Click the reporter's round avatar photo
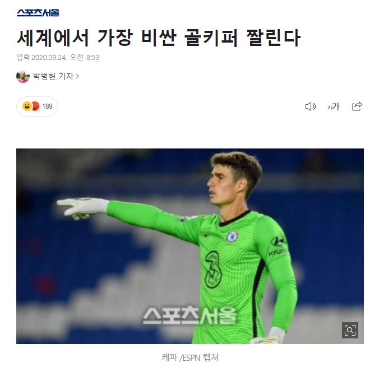The image size is (379, 372). point(23,76)
